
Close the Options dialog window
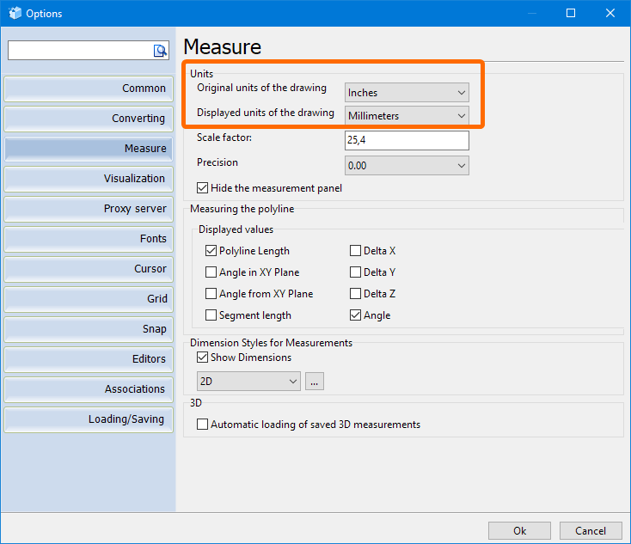610,13
